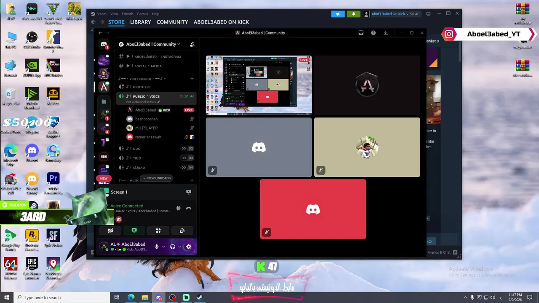Deafen with headphones icon in user panel

pyautogui.click(x=172, y=247)
